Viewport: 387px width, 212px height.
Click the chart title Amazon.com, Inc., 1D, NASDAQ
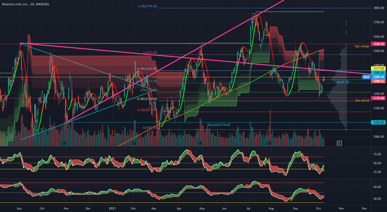tap(25, 4)
